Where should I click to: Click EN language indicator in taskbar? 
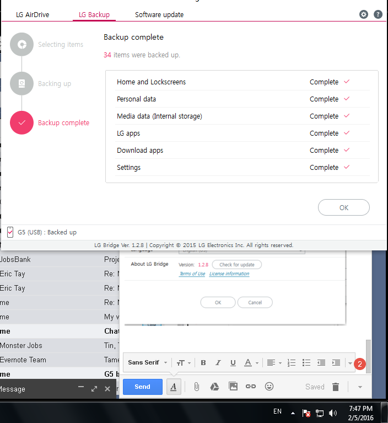(277, 411)
